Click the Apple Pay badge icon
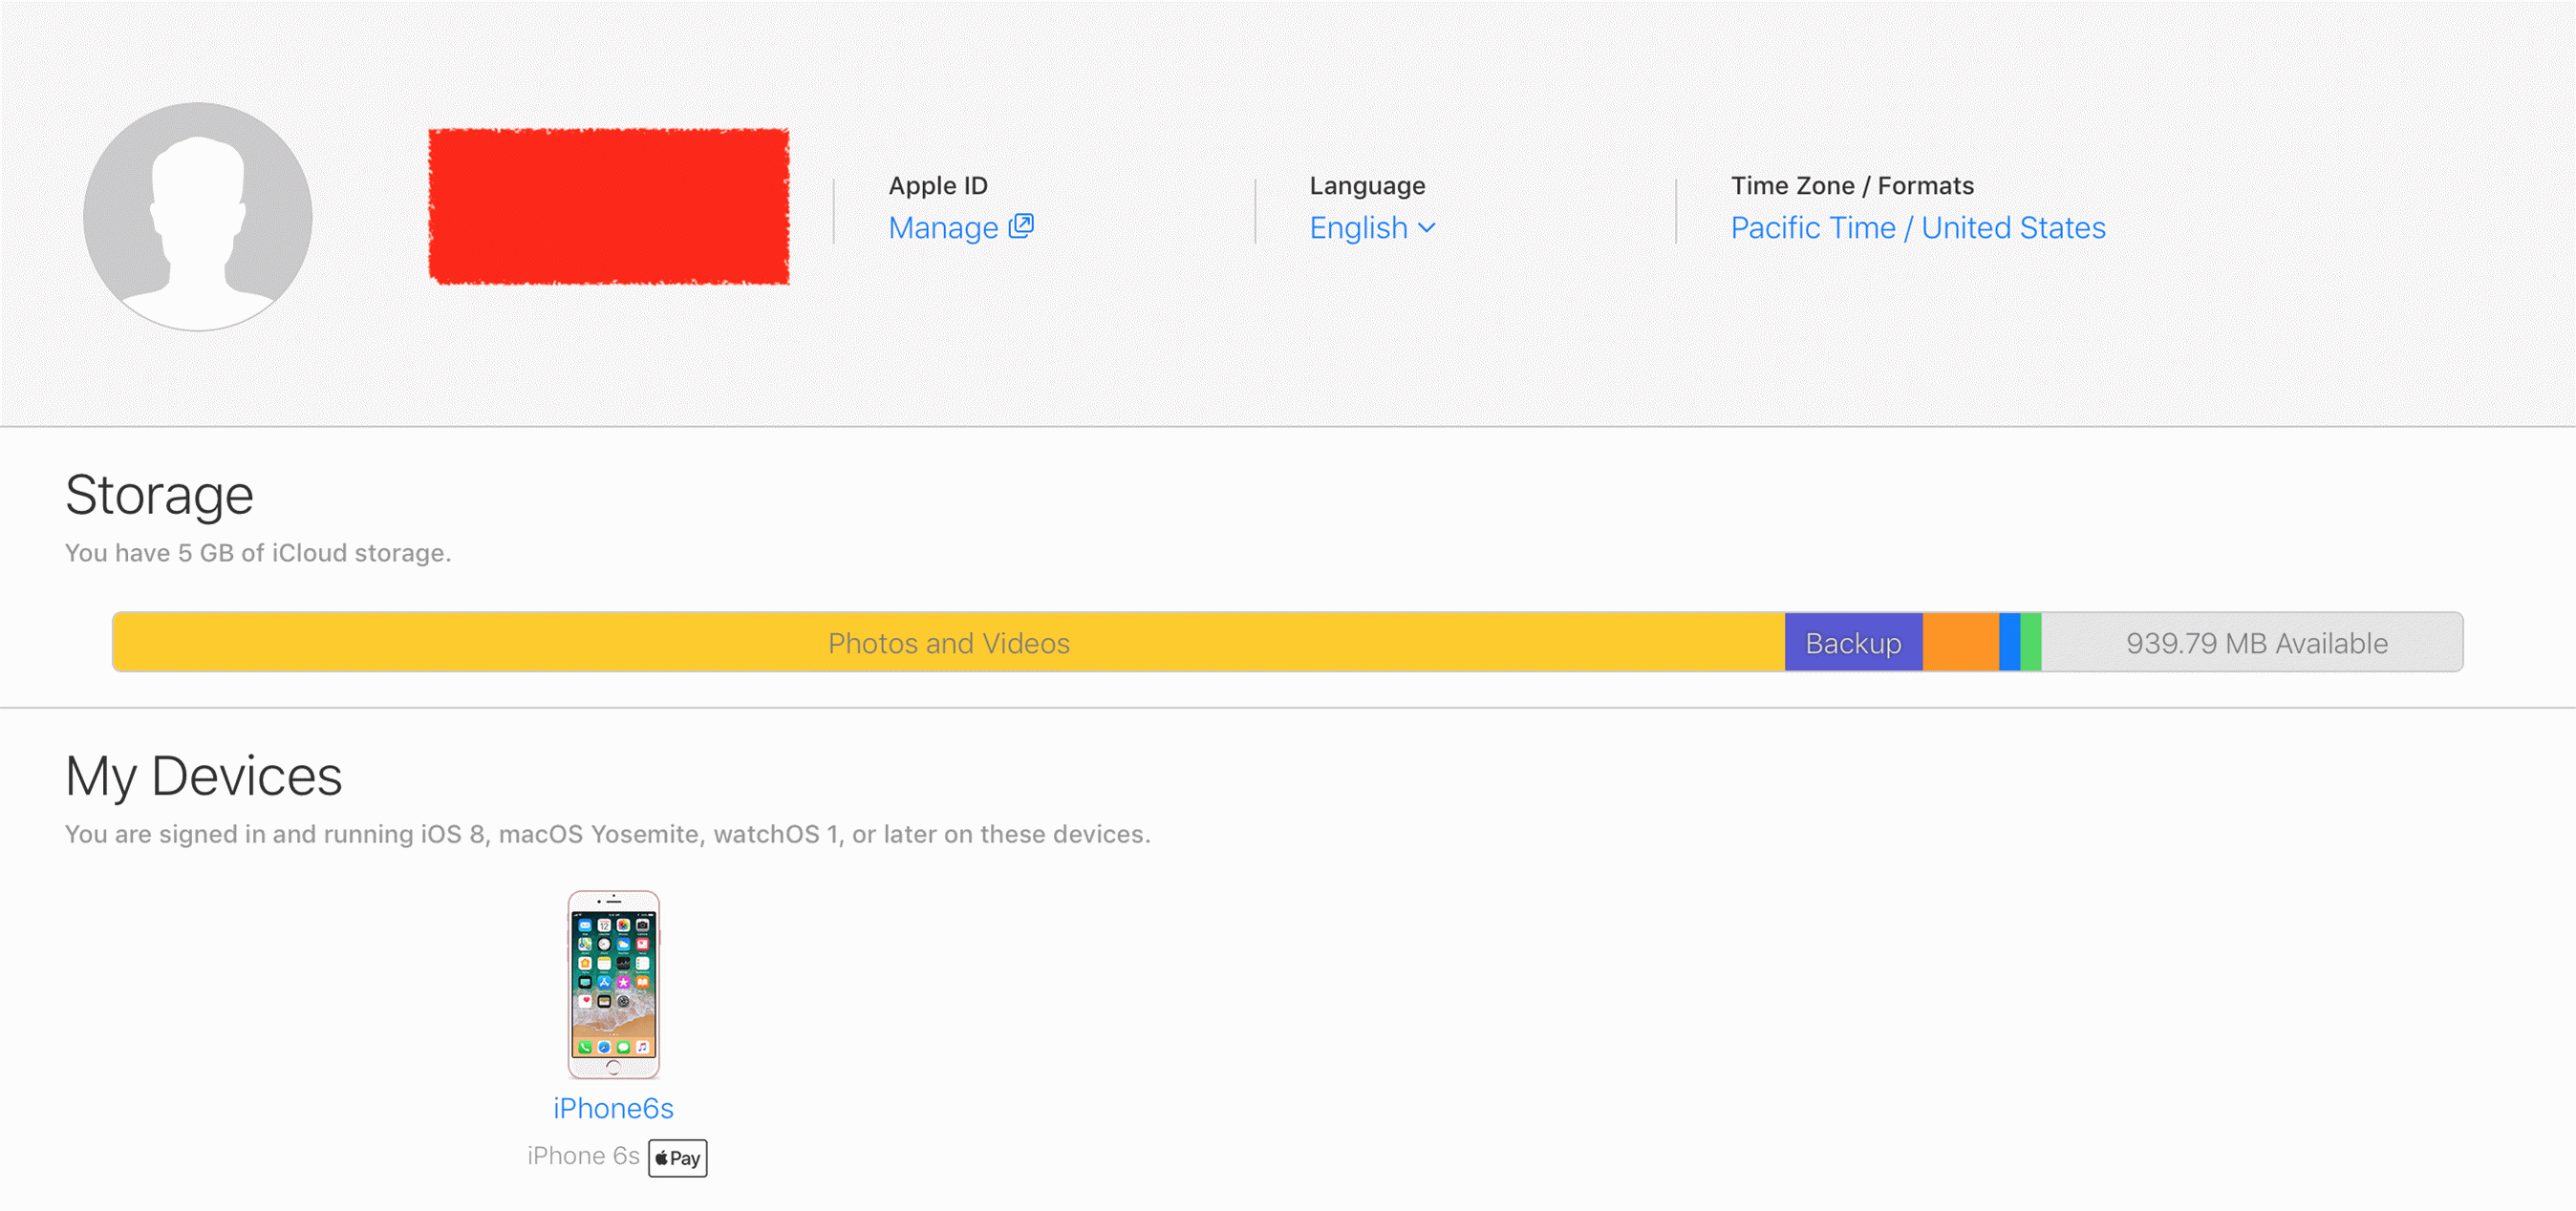Screen dimensions: 2576x1211 [677, 1158]
